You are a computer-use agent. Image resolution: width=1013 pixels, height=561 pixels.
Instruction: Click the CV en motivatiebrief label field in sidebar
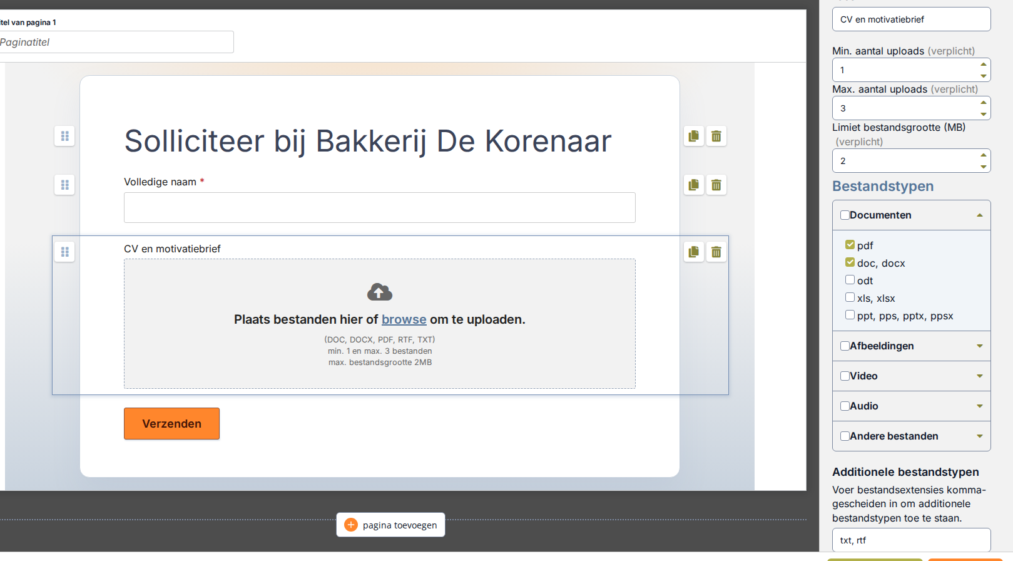(x=911, y=19)
